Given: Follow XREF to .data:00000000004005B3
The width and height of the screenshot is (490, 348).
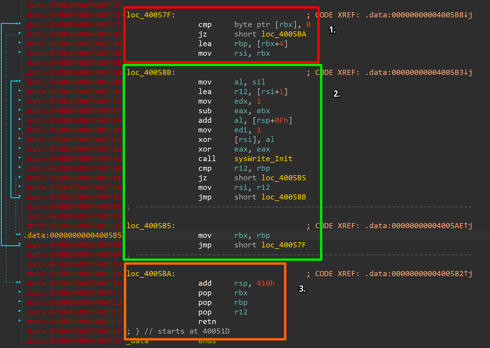Looking at the screenshot, I should click(x=419, y=72).
